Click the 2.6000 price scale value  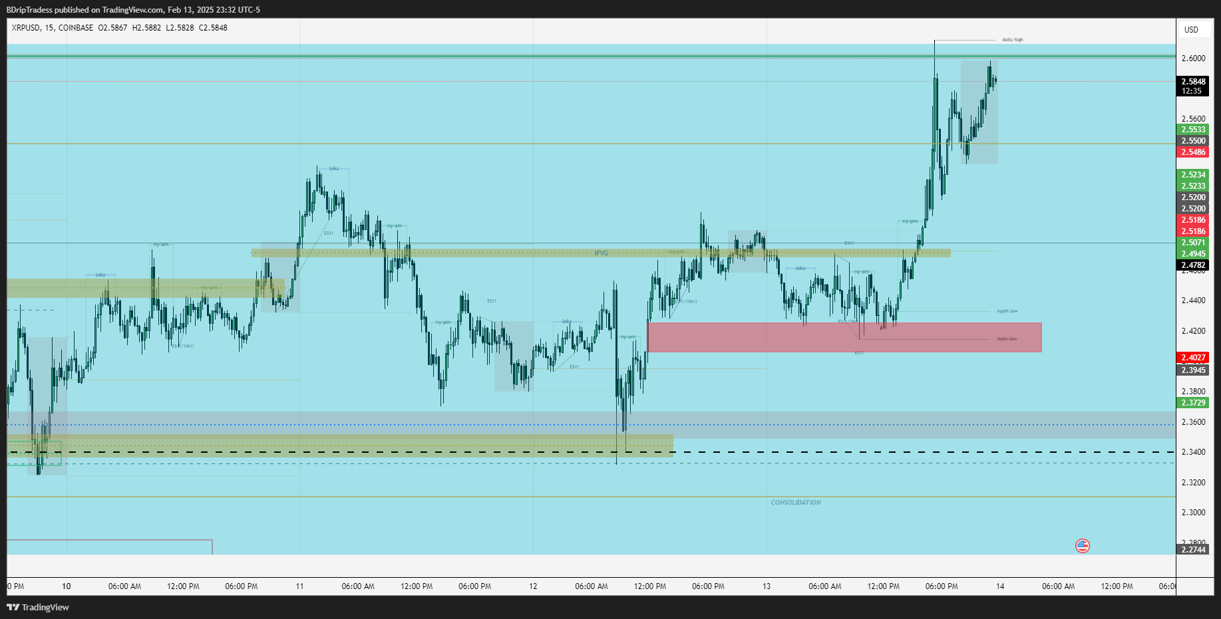tap(1193, 59)
